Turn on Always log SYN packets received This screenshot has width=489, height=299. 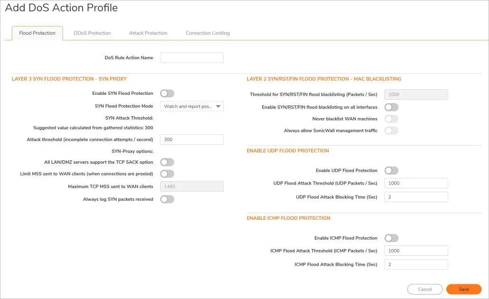tap(167, 199)
